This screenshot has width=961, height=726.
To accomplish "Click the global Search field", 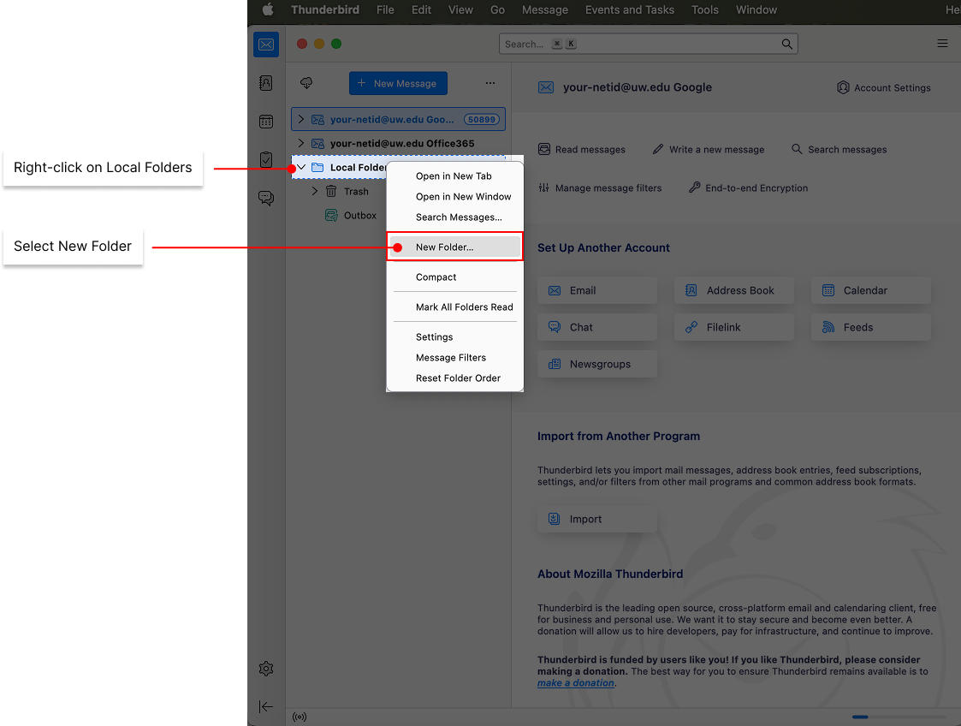I will coord(642,44).
